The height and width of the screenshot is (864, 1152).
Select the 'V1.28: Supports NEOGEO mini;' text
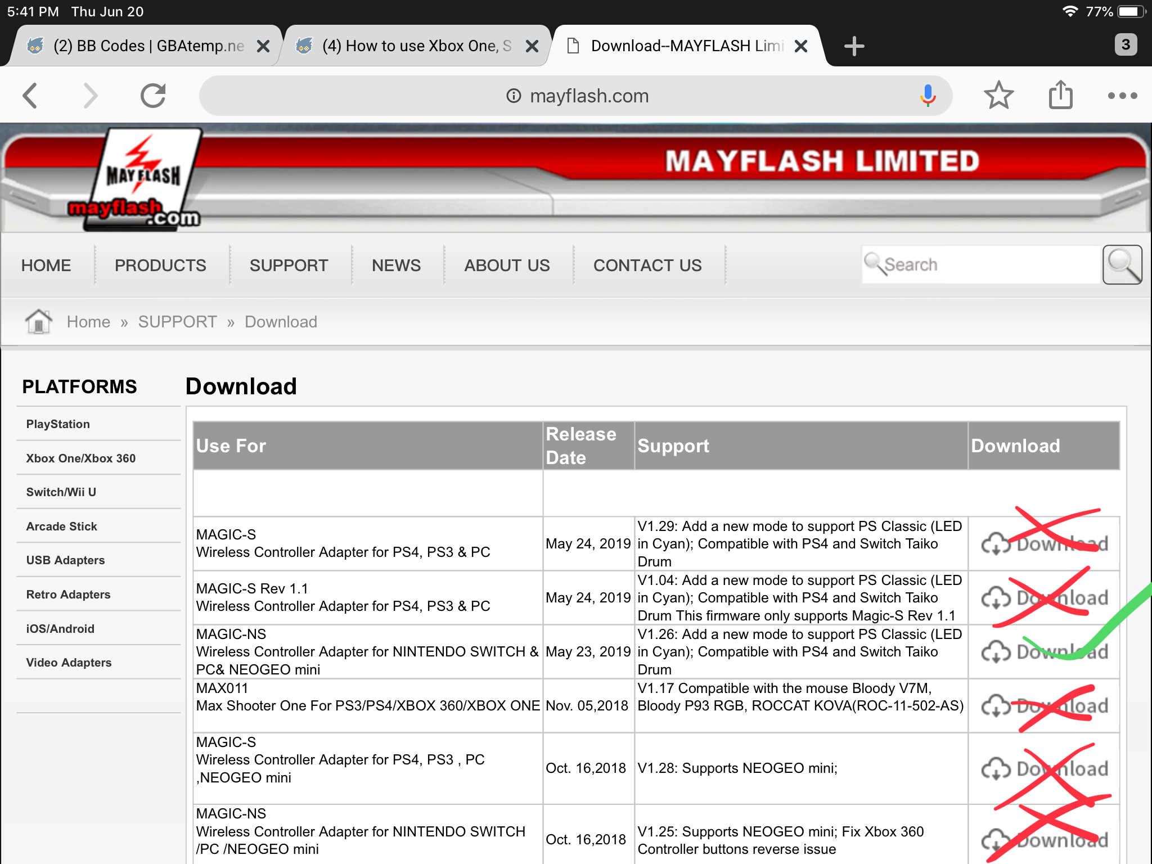point(737,768)
